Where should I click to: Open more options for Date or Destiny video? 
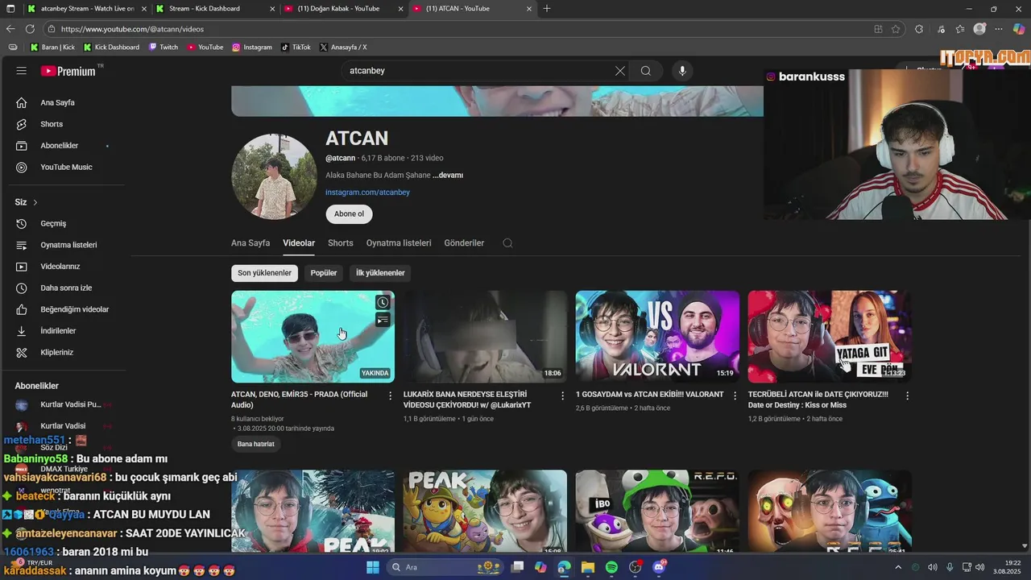coord(907,396)
